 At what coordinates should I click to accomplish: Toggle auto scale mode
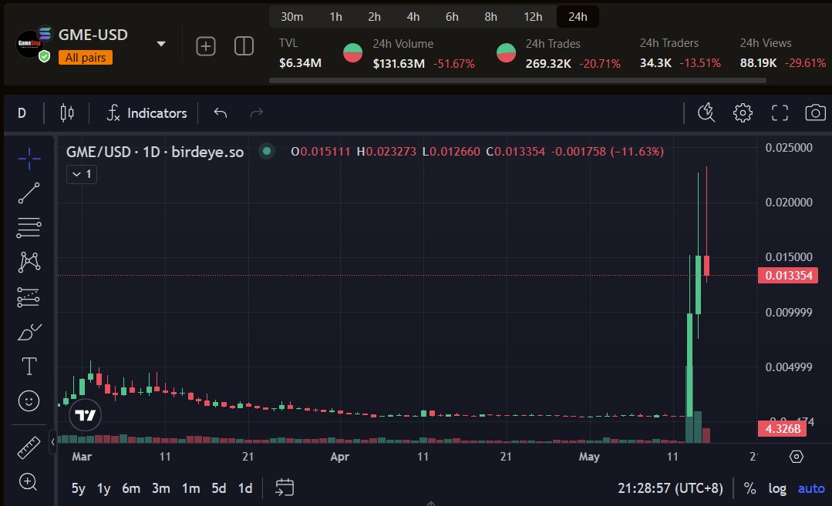pyautogui.click(x=811, y=488)
